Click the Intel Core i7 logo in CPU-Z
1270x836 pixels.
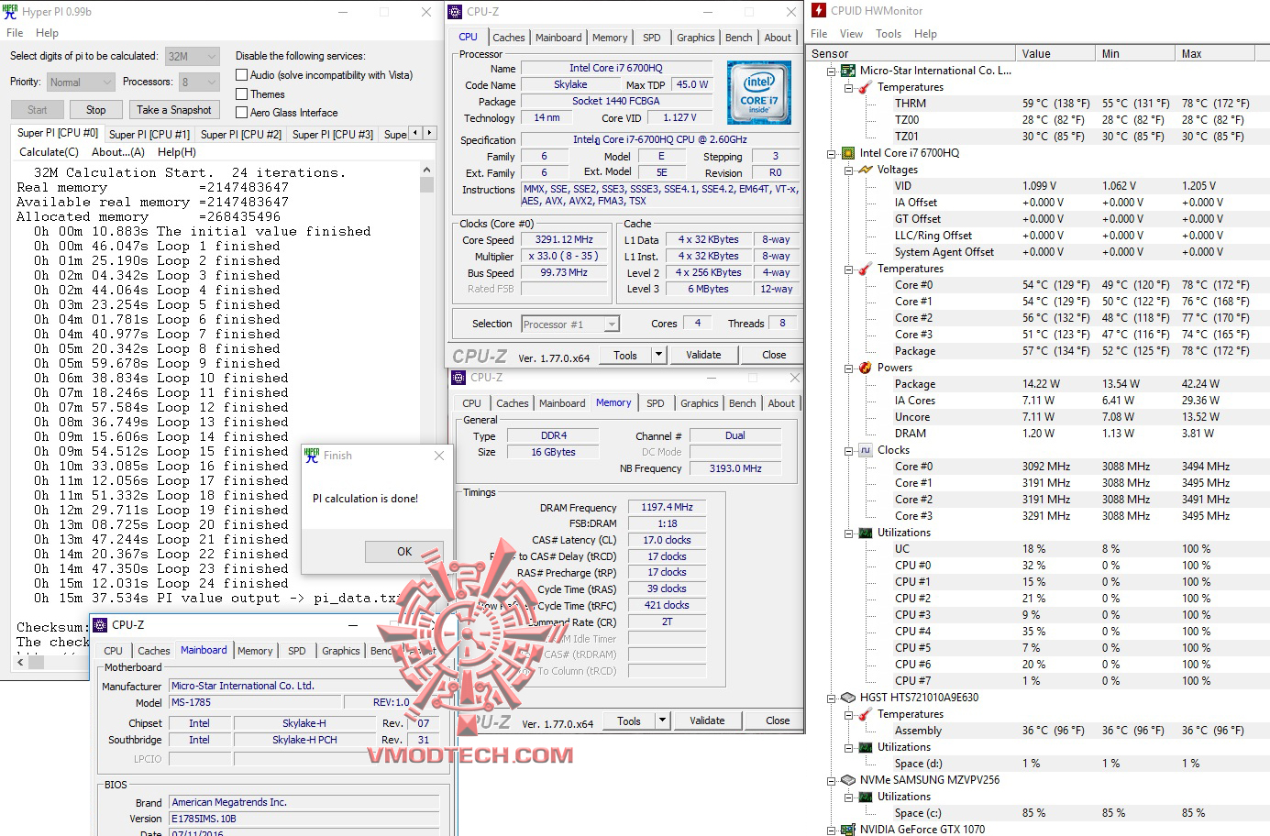[758, 93]
